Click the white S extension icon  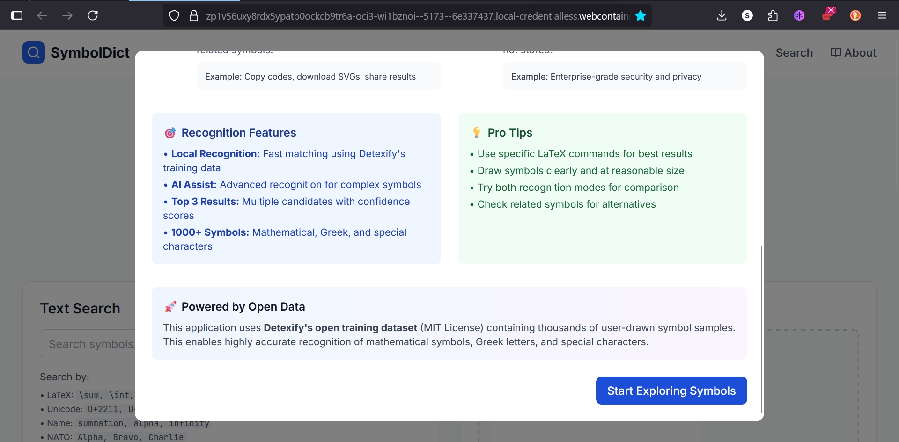click(747, 15)
